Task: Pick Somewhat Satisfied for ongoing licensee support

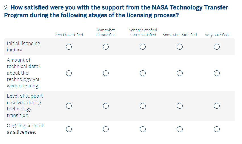Action: pos(179,129)
